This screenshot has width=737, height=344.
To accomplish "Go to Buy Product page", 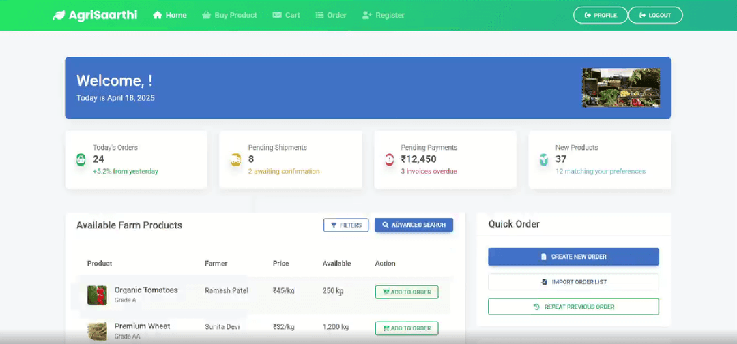I will pos(229,15).
